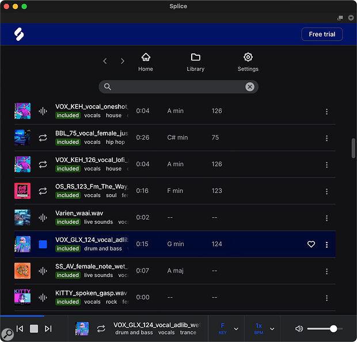
Task: Skip to next sample in player
Action: pyautogui.click(x=48, y=329)
